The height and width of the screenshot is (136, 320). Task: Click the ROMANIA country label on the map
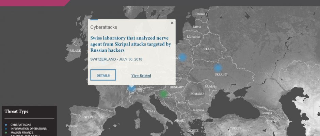[x=197, y=94]
